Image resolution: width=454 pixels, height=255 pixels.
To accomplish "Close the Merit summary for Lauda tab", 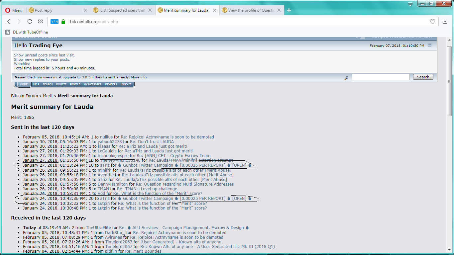I will (214, 10).
